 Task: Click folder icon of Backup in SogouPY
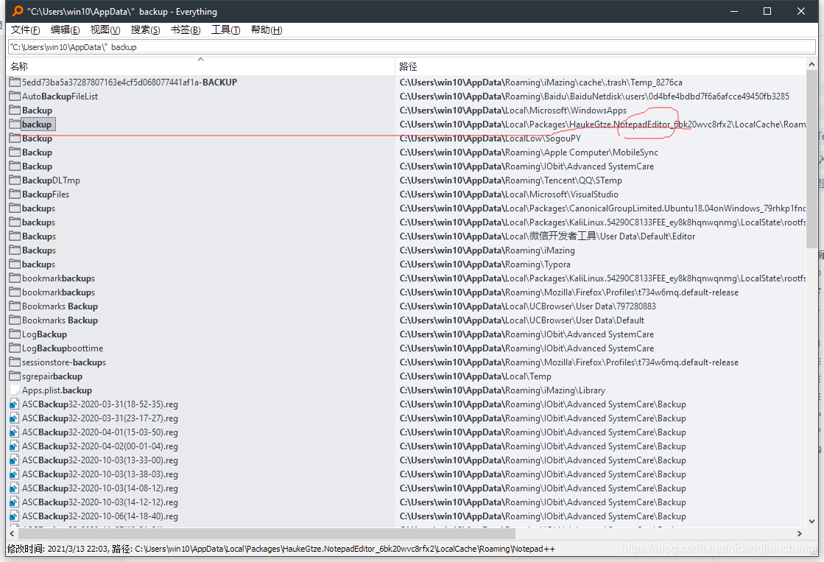coord(15,138)
